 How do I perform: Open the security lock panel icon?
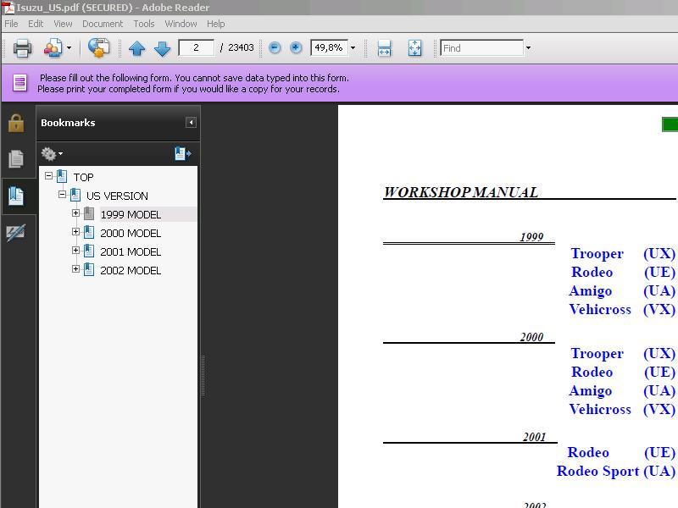coord(16,124)
